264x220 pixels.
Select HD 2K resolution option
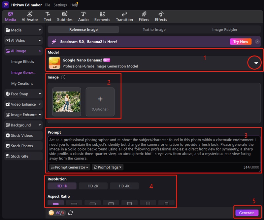click(93, 186)
